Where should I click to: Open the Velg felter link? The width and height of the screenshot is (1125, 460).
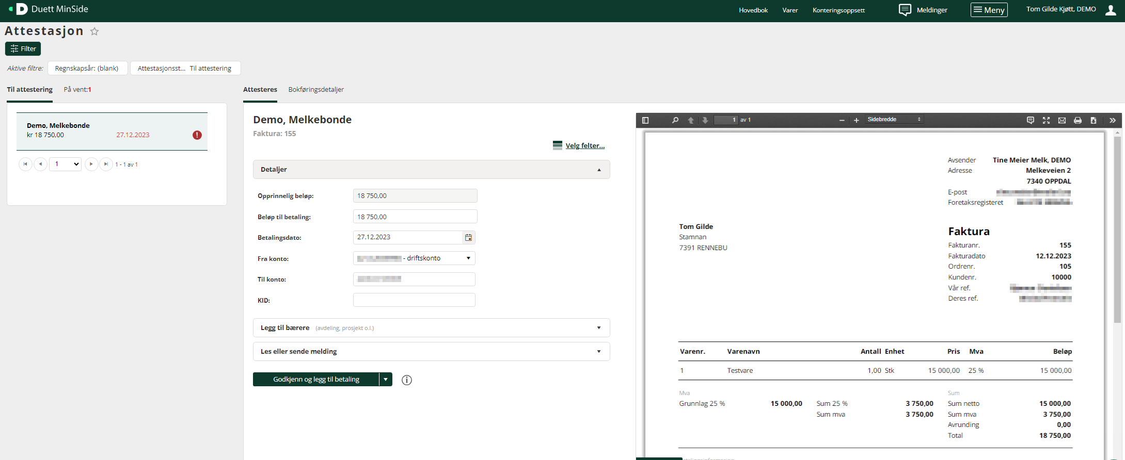tap(584, 146)
